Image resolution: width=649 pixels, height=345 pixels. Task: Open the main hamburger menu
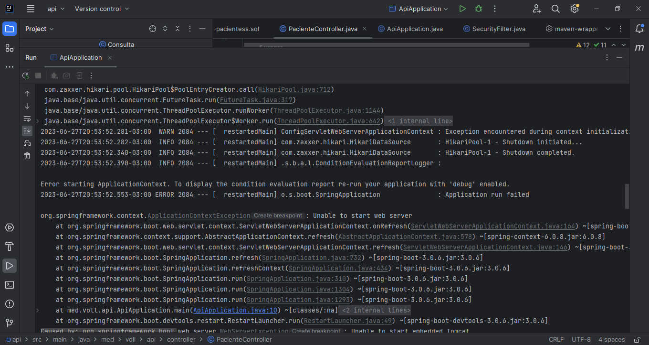coord(31,9)
